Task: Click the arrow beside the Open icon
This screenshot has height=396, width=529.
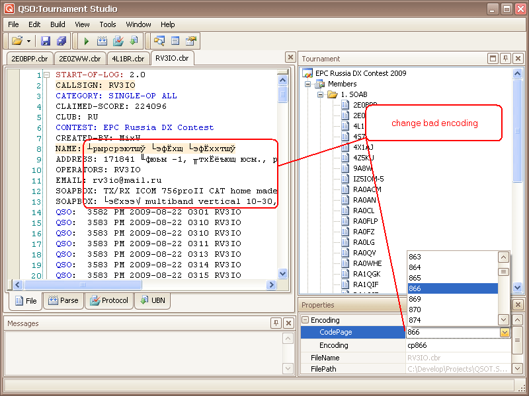Action: tap(28, 41)
